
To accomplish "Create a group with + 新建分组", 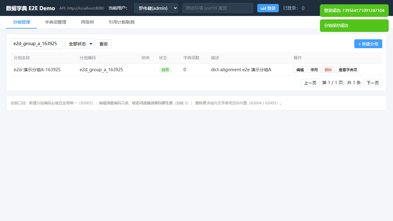I will click(x=368, y=44).
